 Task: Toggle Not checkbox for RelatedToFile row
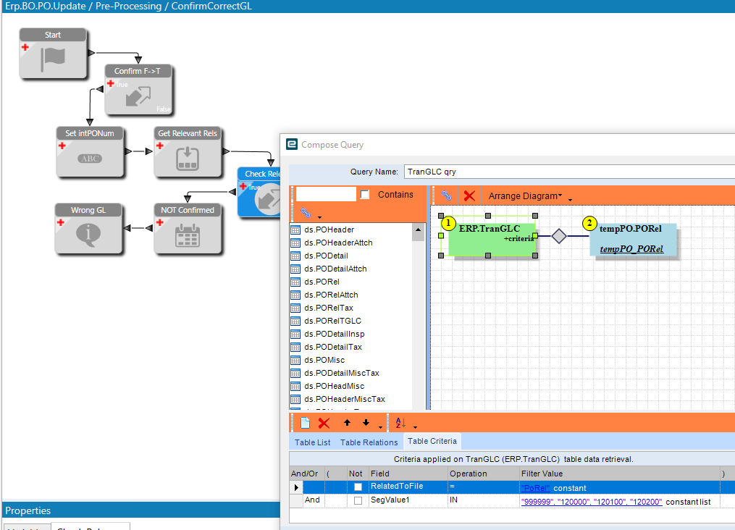358,487
